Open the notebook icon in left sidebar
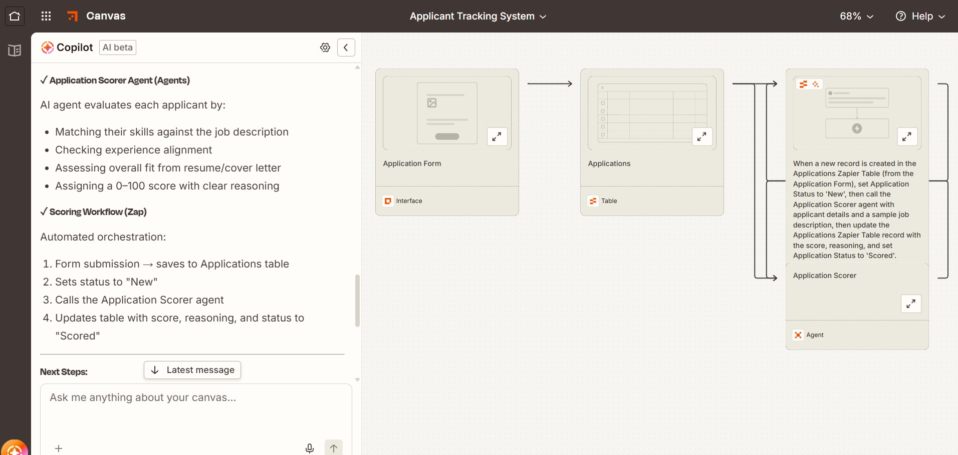The width and height of the screenshot is (958, 455). 15,50
